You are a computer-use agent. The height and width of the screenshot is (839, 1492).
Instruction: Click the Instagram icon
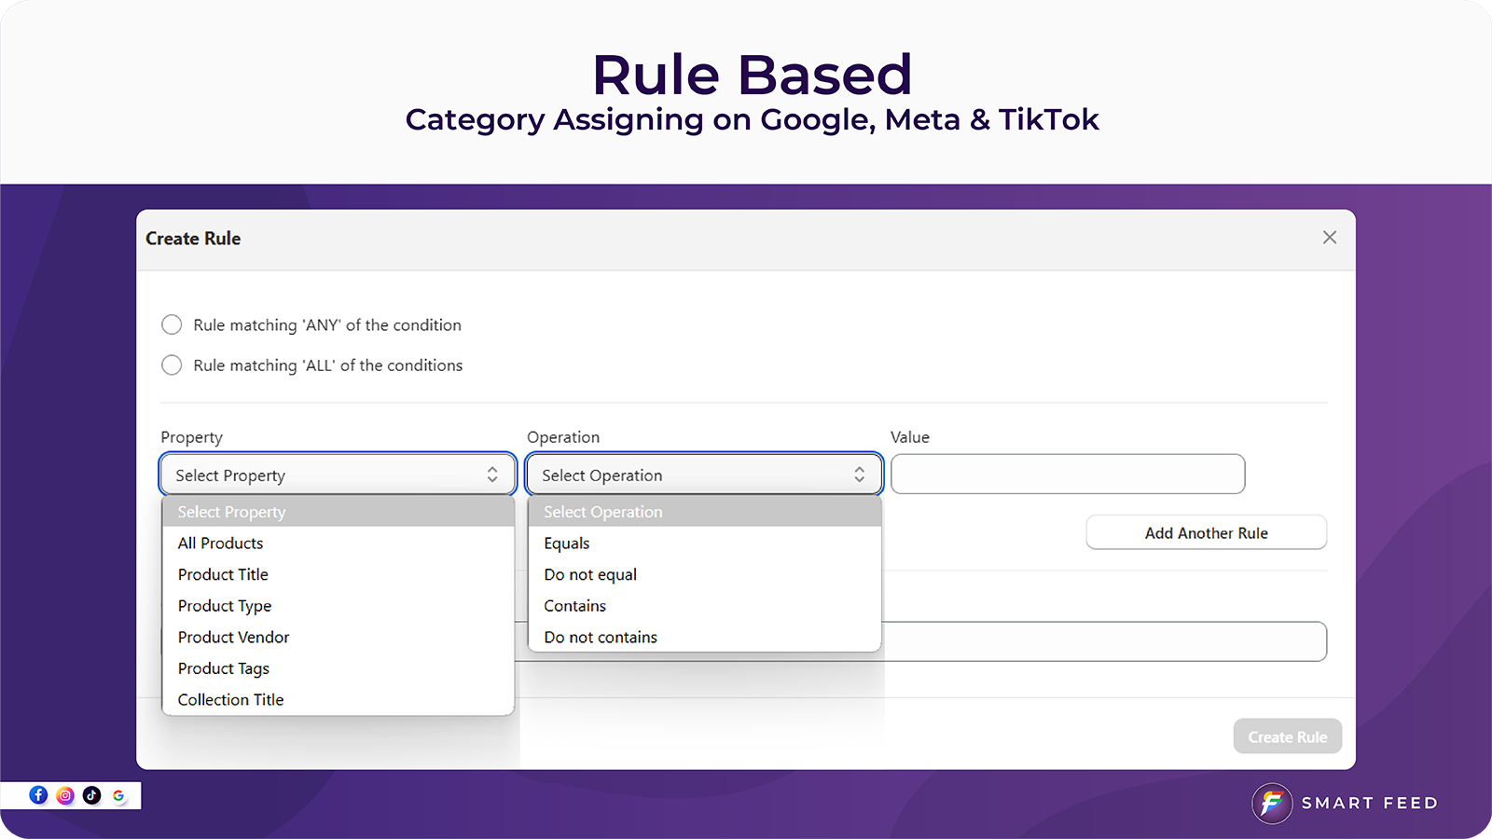[x=65, y=795]
